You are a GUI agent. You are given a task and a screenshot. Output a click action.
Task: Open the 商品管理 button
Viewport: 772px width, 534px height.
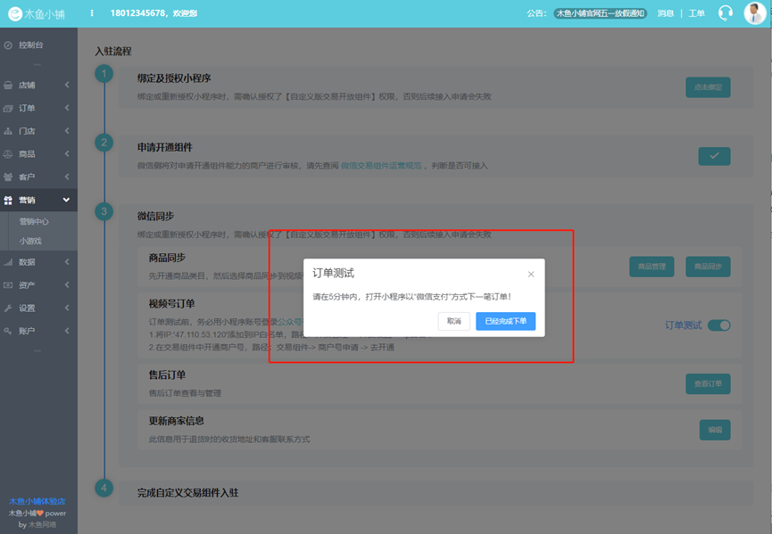[x=652, y=267]
